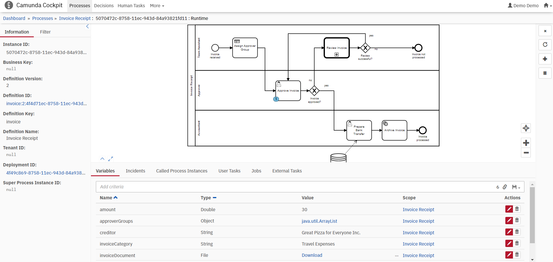Collapse the left information sidebar

(x=87, y=27)
